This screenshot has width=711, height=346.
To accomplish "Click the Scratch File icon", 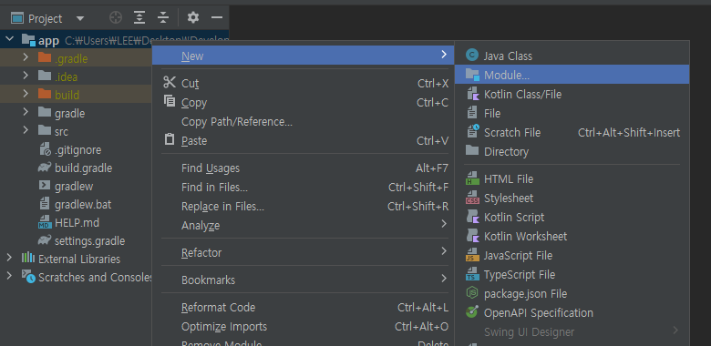I will coord(472,132).
